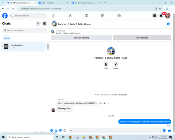Image resolution: width=175 pixels, height=140 pixels.
Task: Install app icon in address bar
Action: pos(156,9)
